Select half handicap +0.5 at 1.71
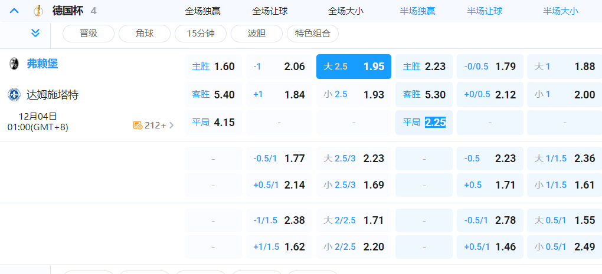The height and width of the screenshot is (274, 602). click(x=490, y=185)
